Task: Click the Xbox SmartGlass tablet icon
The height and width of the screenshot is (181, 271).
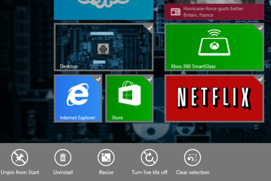Action: [214, 42]
